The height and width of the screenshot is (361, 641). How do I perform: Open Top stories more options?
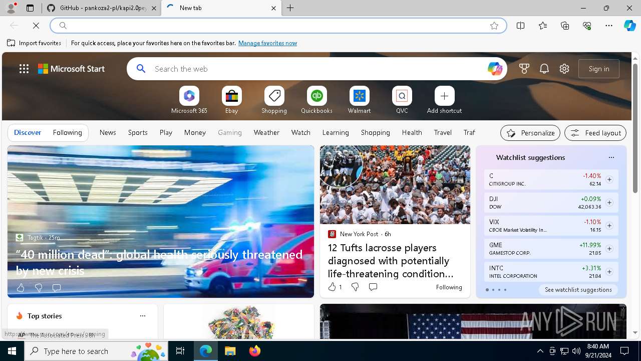point(143,316)
